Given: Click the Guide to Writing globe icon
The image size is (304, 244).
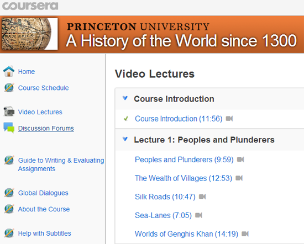Looking at the screenshot, I should [9, 160].
